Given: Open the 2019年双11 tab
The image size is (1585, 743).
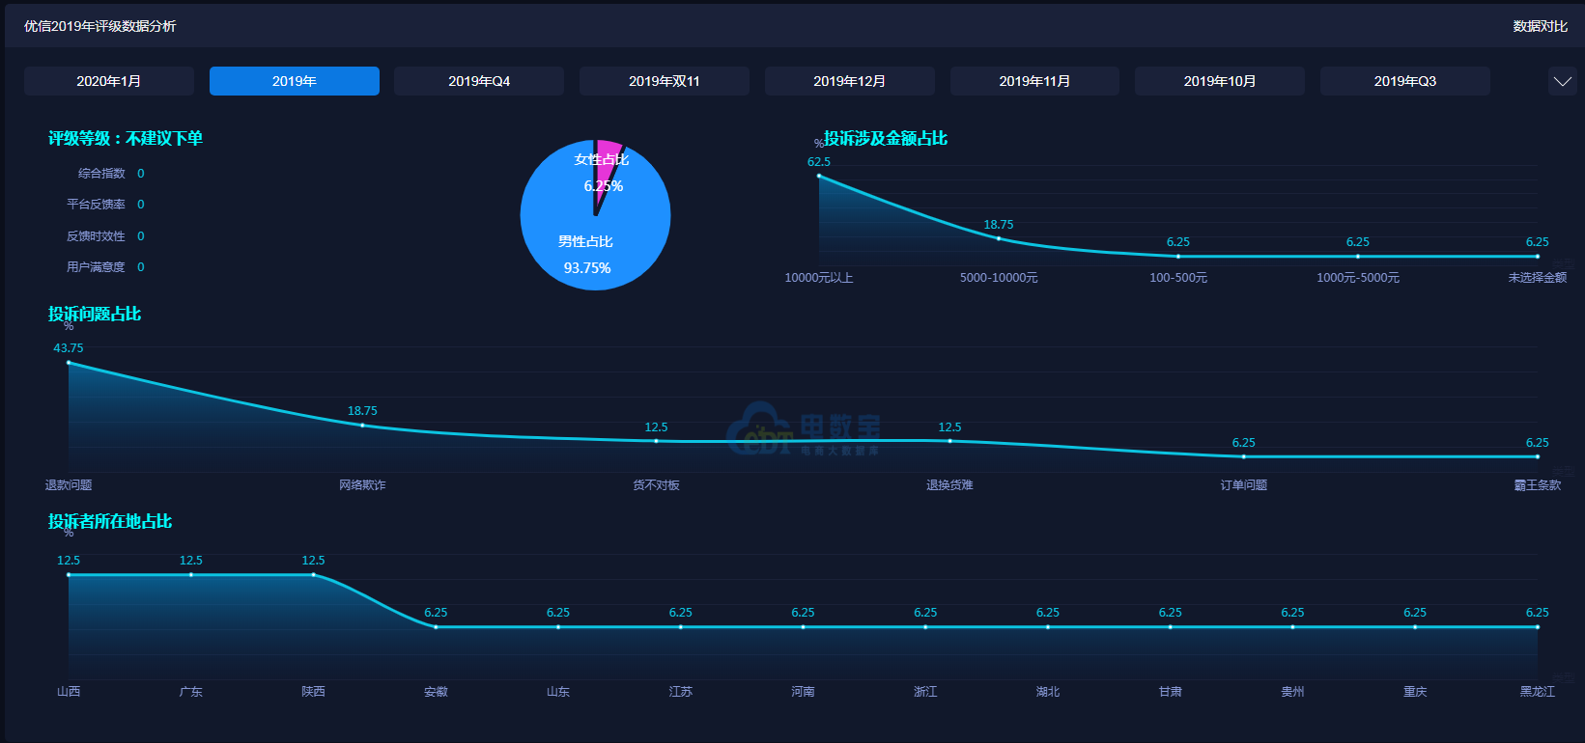Looking at the screenshot, I should 665,81.
